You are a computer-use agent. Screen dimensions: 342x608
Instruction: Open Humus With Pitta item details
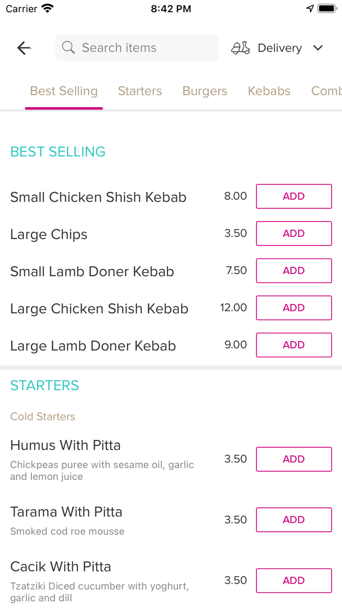65,445
